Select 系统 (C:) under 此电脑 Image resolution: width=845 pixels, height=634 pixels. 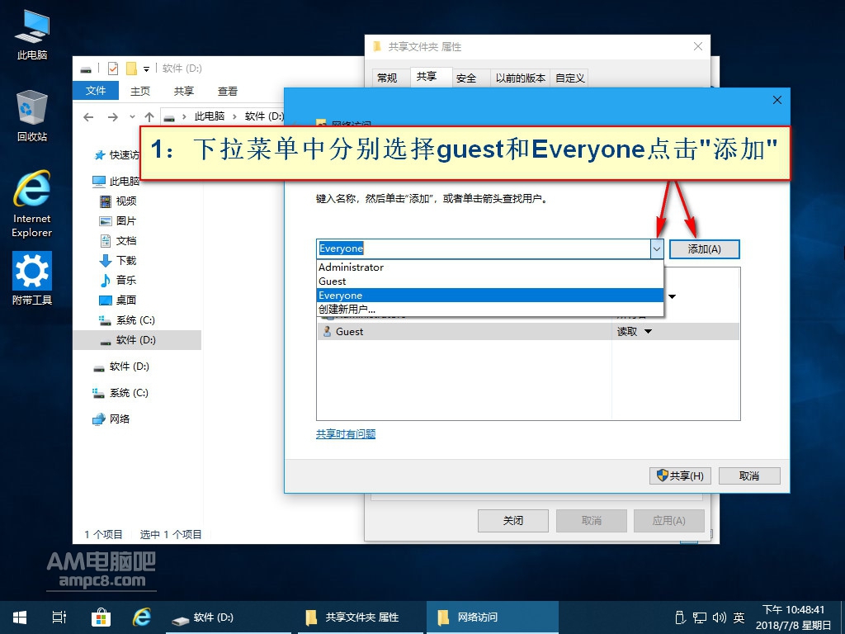[x=127, y=320]
